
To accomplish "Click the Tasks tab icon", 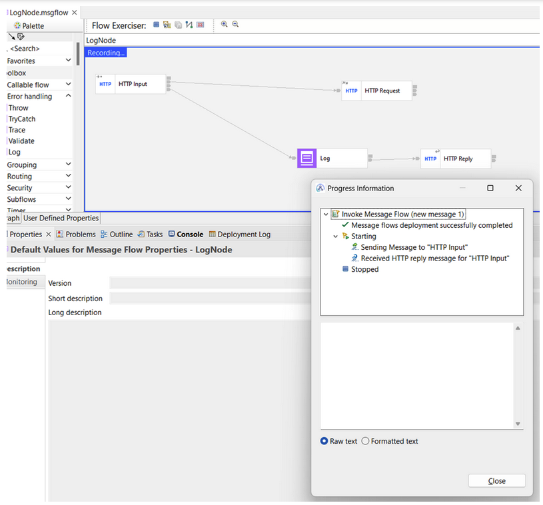I will [141, 234].
